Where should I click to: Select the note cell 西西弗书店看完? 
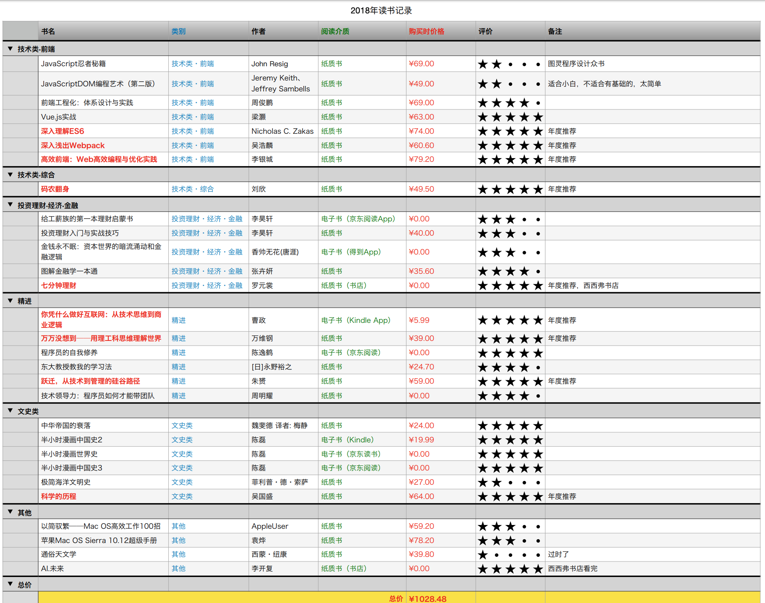click(x=653, y=569)
